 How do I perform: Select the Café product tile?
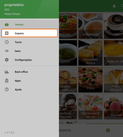(x=113, y=26)
